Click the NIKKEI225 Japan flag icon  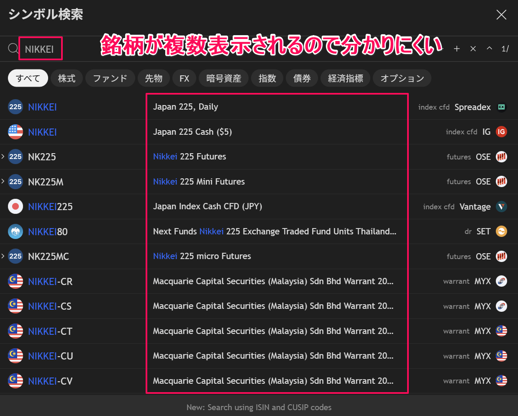coord(15,206)
